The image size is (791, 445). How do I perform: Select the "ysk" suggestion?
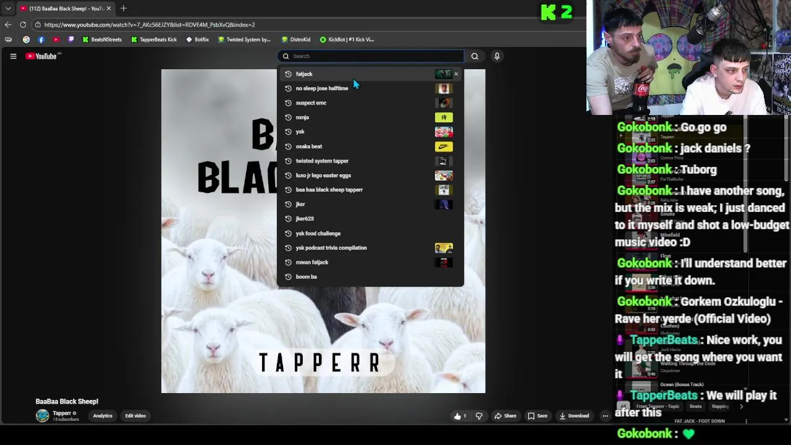[370, 132]
